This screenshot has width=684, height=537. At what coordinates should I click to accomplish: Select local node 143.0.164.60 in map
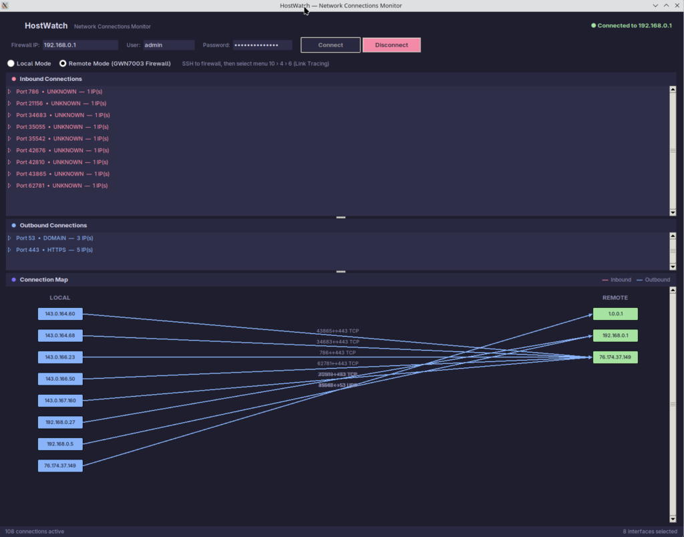60,314
